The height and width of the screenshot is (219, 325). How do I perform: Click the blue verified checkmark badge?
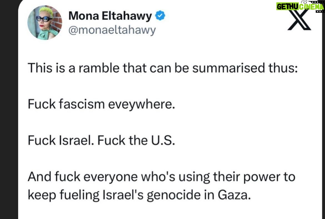[x=160, y=16]
